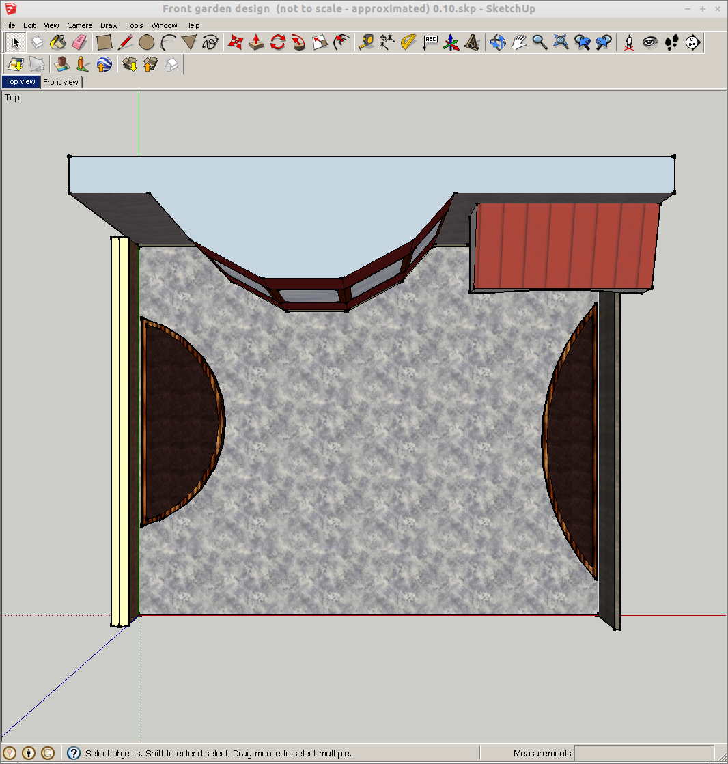Select the Eraser tool
The image size is (728, 764).
80,42
